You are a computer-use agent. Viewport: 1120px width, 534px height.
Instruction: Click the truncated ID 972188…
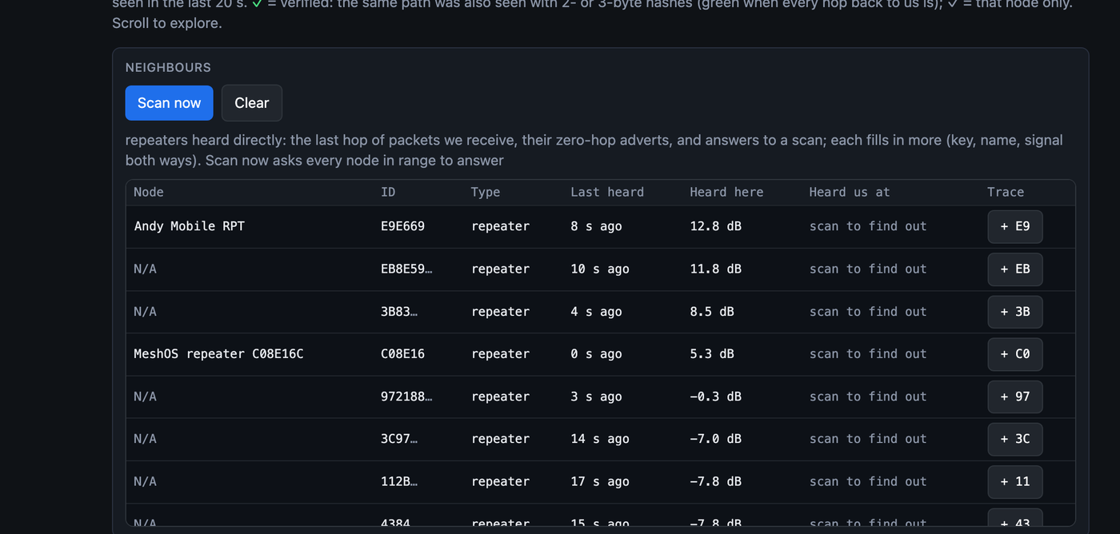tap(406, 397)
